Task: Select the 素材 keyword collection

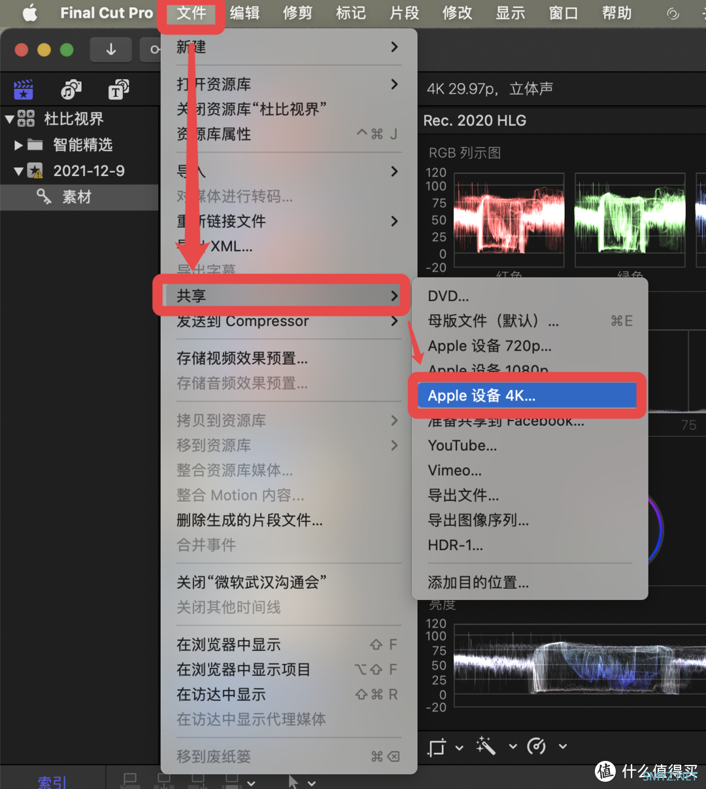Action: pyautogui.click(x=79, y=197)
